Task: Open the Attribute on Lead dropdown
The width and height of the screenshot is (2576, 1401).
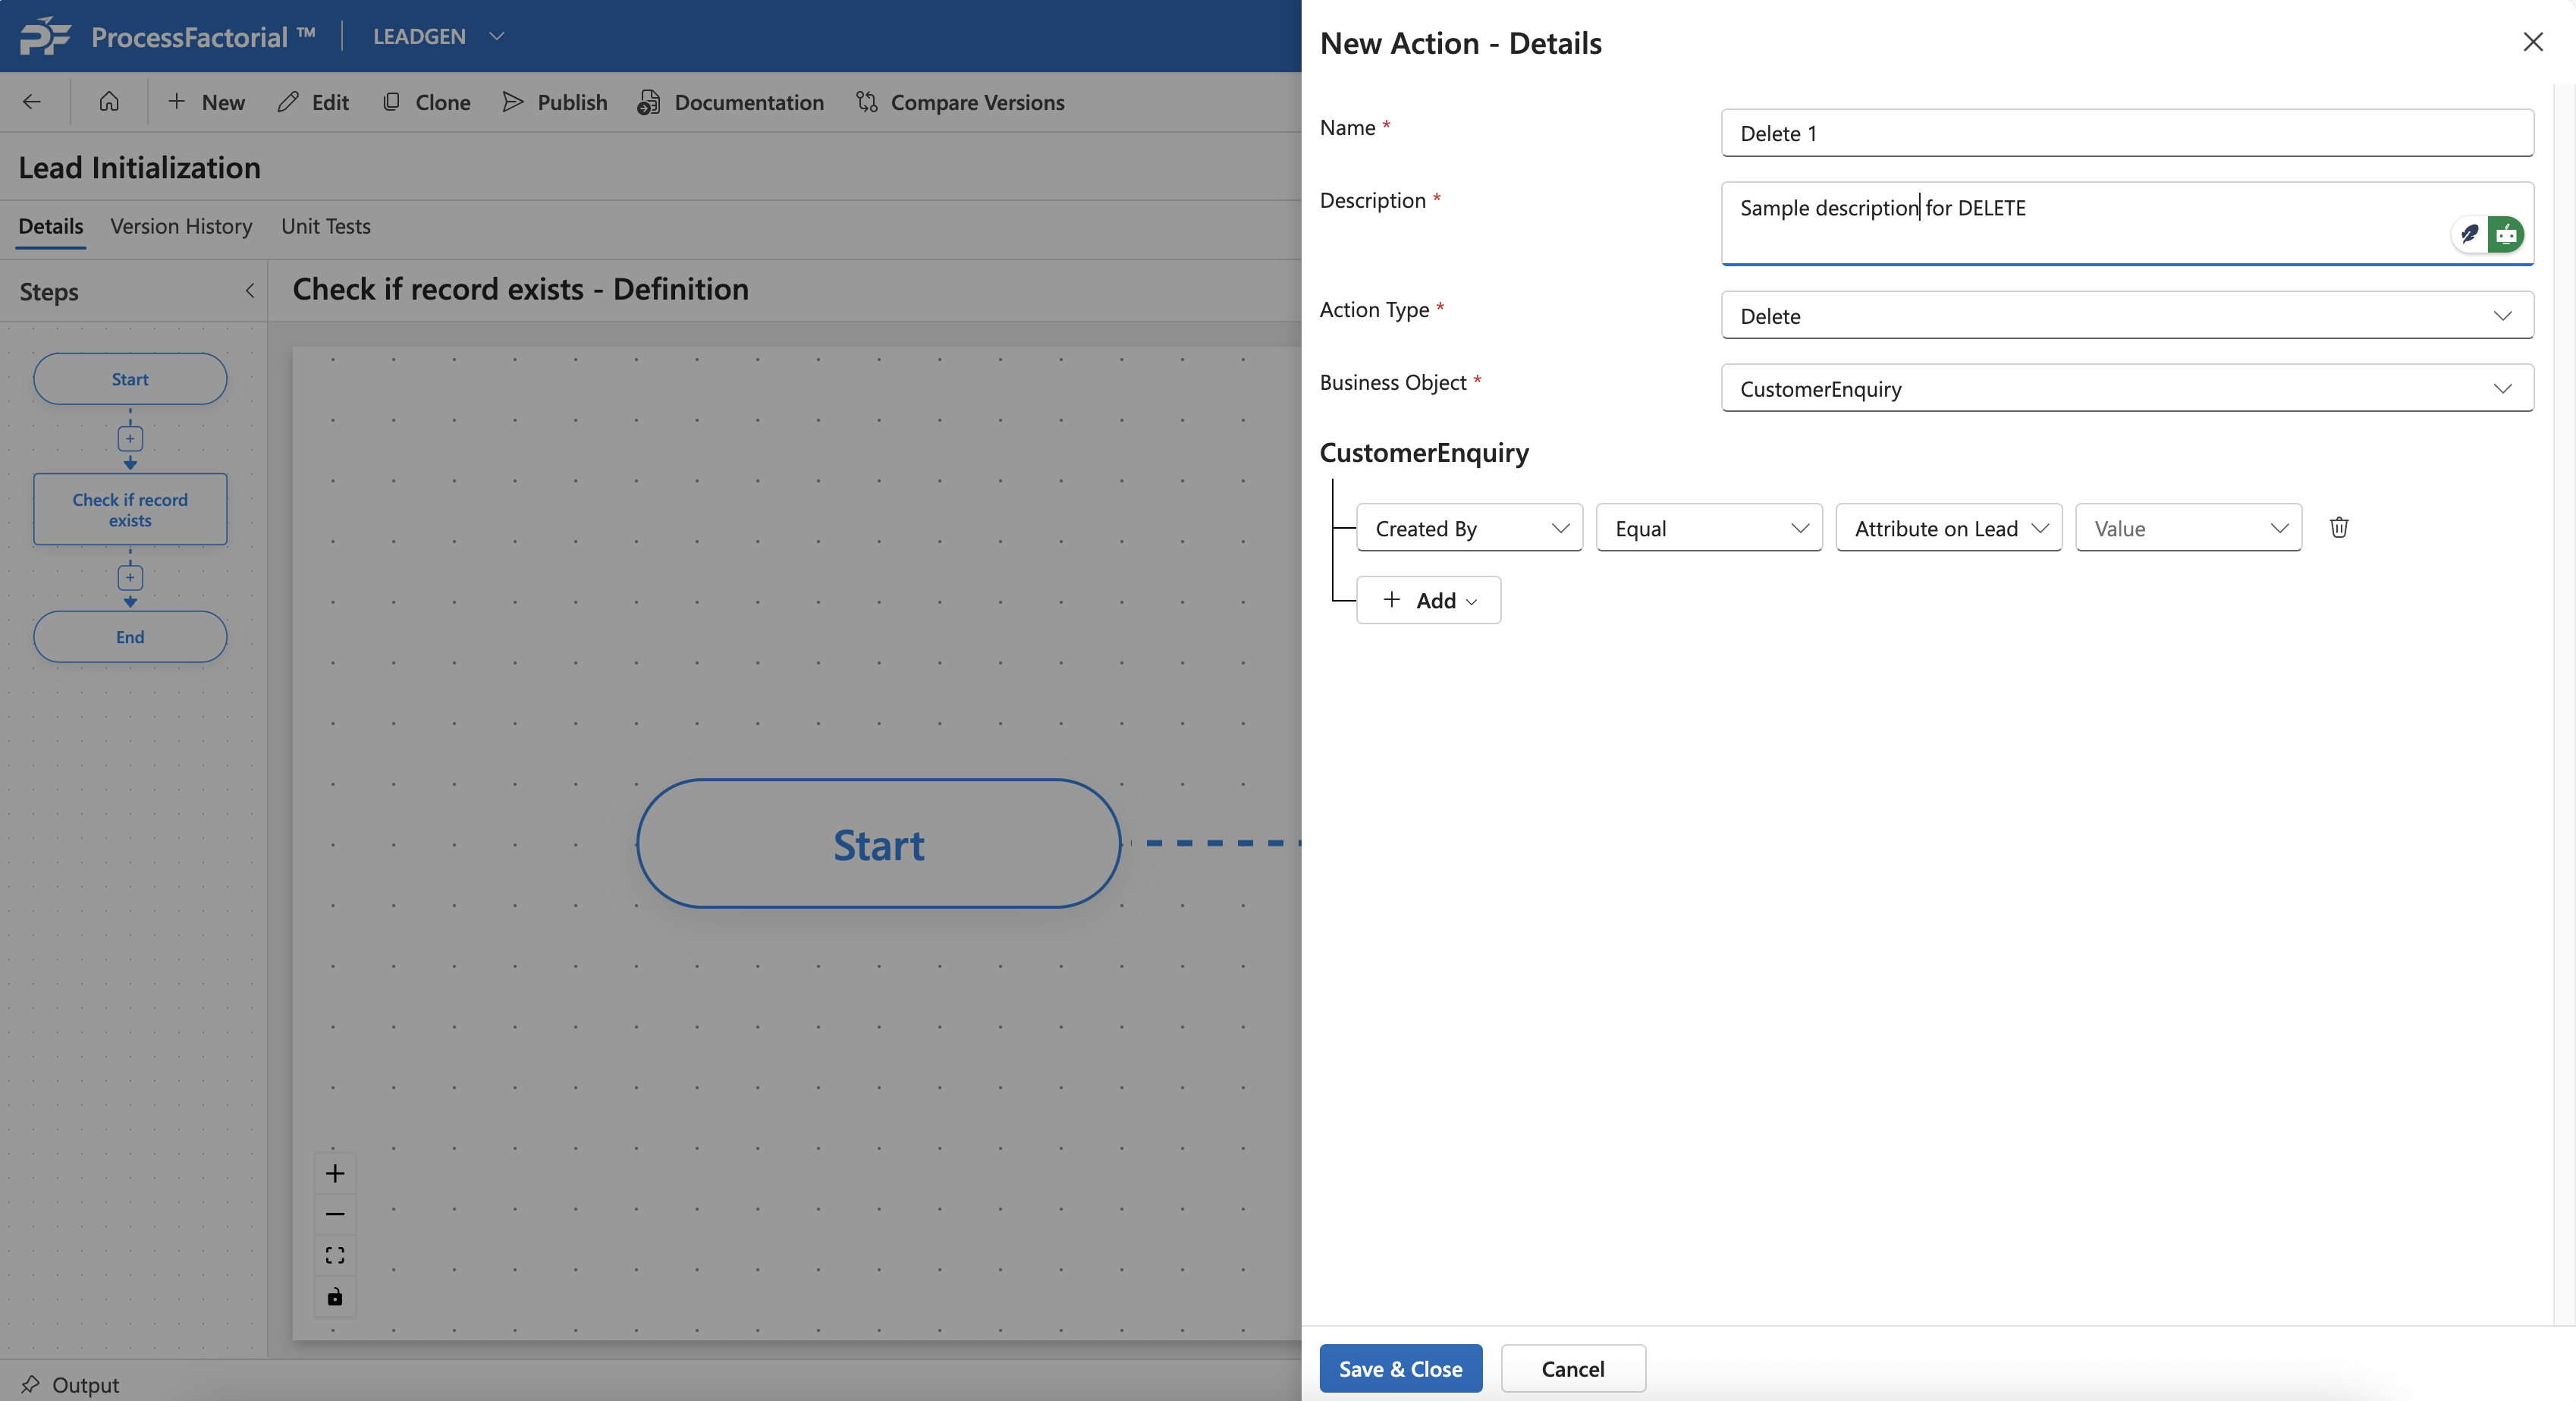Action: point(1948,528)
